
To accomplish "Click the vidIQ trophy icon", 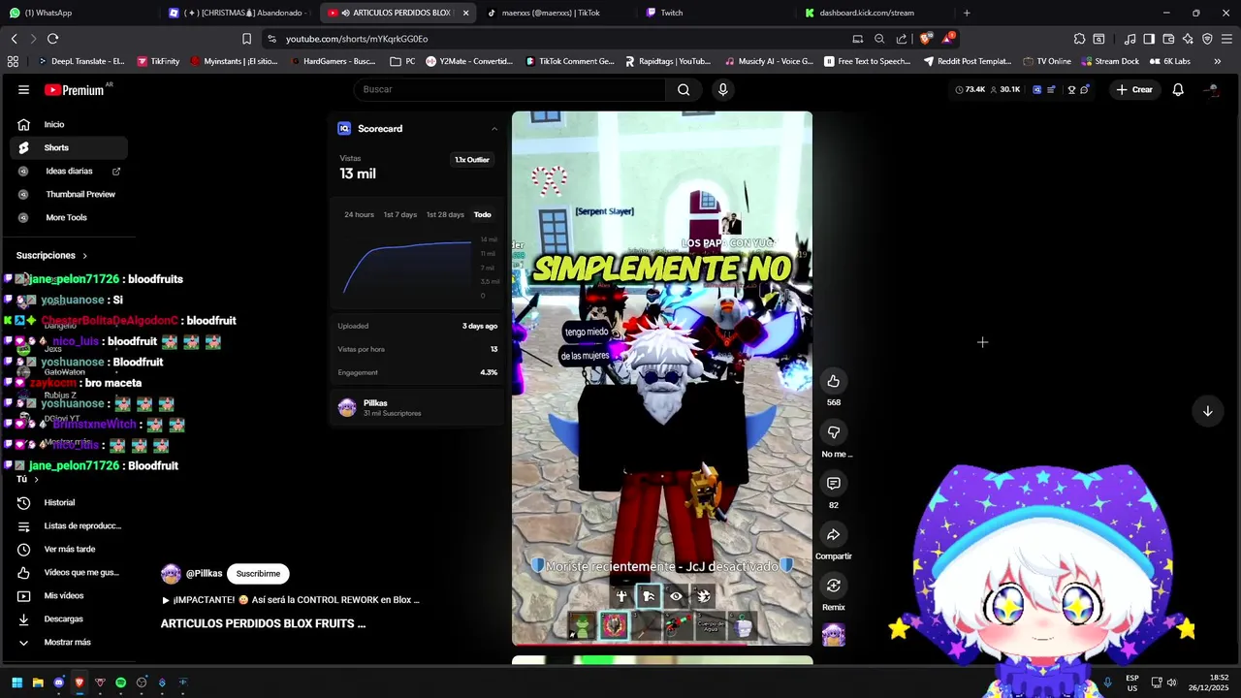I will point(1071,89).
